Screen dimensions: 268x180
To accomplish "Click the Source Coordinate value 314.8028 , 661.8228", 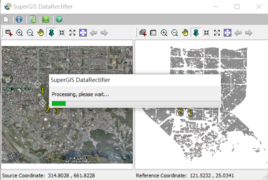I will [71, 176].
